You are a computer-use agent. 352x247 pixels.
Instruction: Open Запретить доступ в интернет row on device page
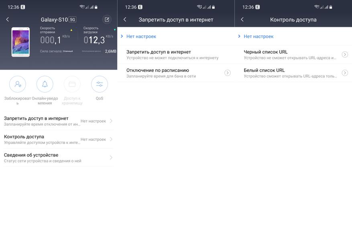pos(58,121)
